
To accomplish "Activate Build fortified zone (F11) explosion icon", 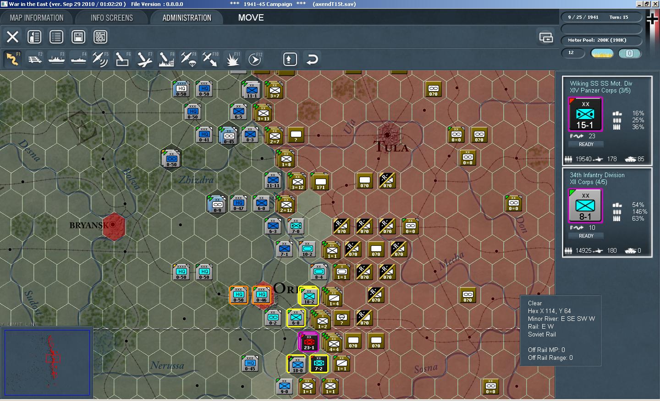I will coord(232,59).
